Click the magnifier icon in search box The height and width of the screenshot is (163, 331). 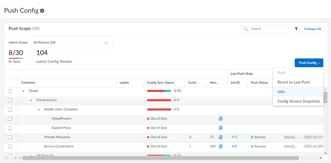click(246, 29)
